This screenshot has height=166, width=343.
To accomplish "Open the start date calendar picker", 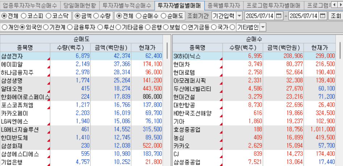I will [279, 16].
